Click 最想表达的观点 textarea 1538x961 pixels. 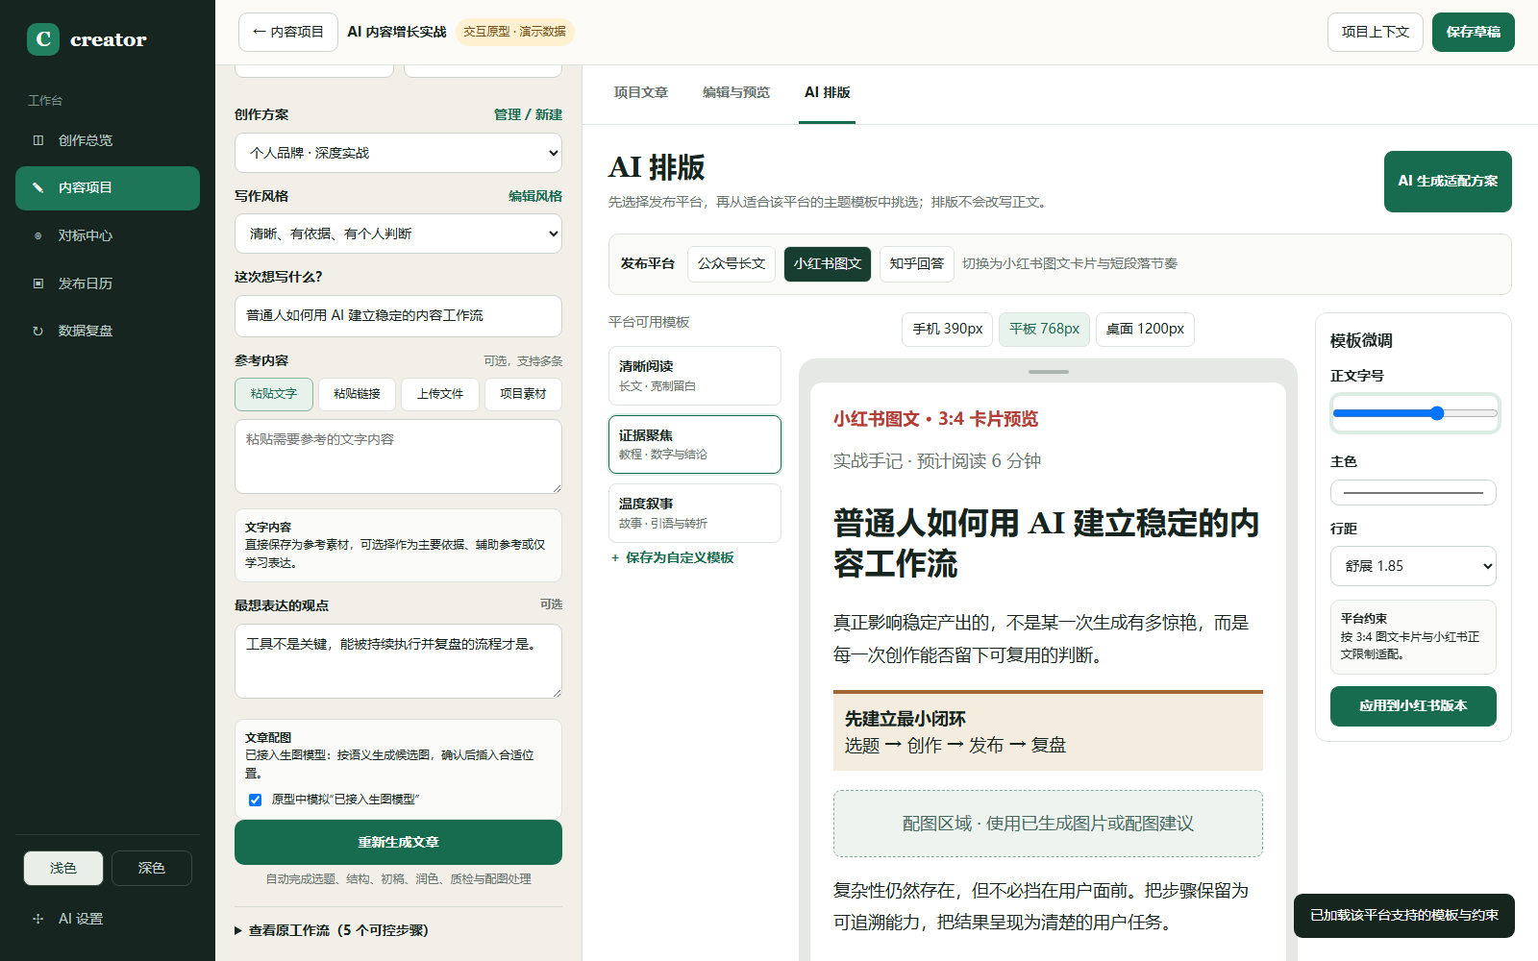click(x=398, y=661)
